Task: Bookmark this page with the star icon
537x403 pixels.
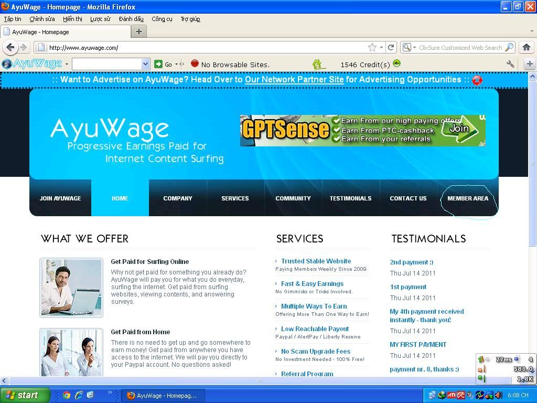Action: pyautogui.click(x=372, y=48)
